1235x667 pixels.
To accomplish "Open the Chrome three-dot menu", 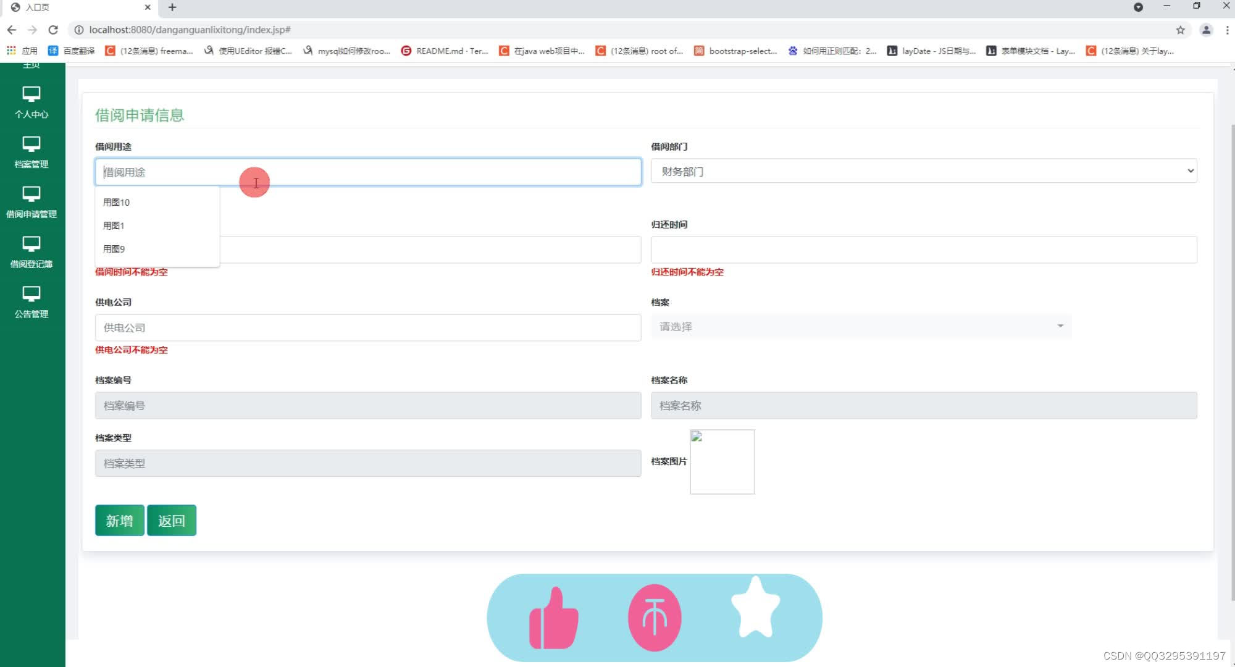I will coord(1227,30).
